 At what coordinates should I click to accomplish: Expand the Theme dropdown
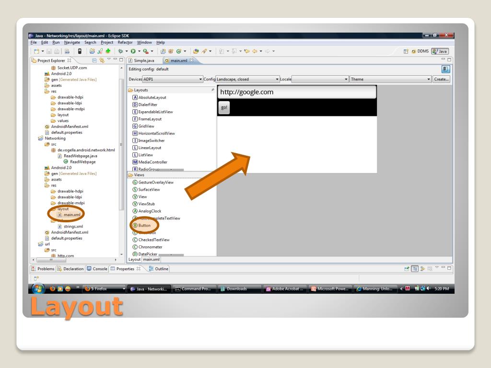tap(390, 79)
